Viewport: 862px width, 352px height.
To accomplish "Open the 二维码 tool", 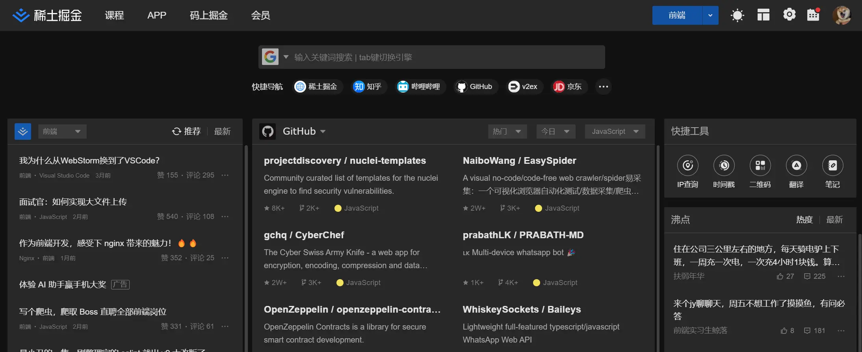I will tap(760, 172).
